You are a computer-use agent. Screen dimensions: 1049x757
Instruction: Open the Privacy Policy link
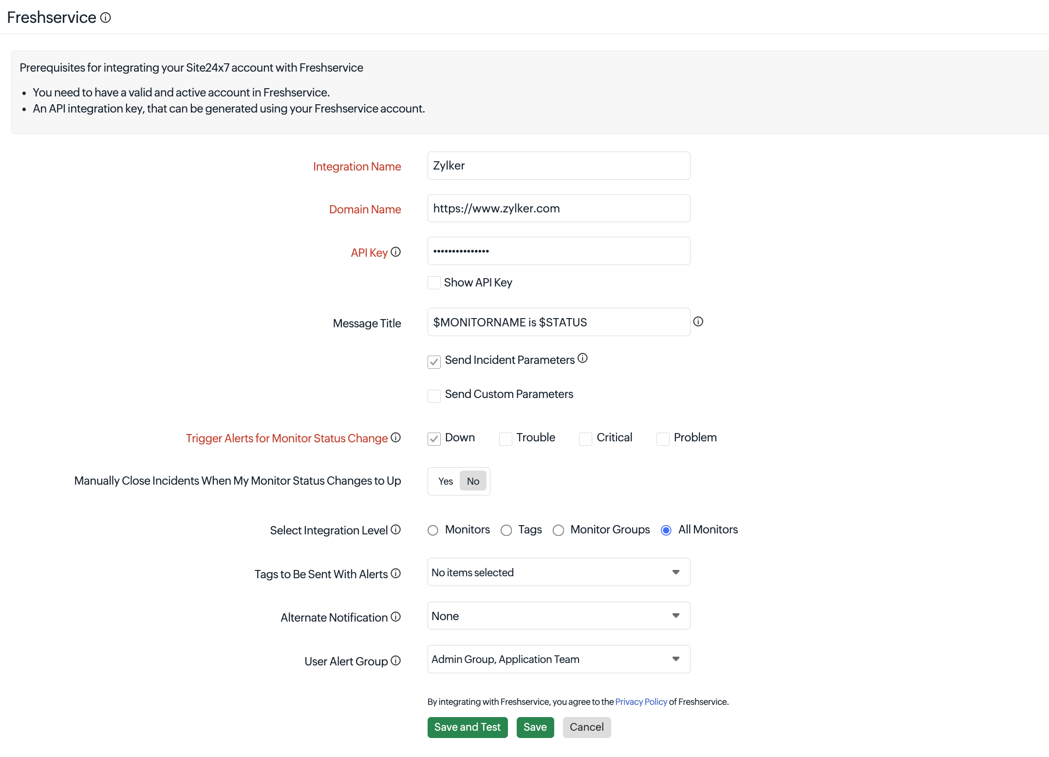pyautogui.click(x=641, y=701)
